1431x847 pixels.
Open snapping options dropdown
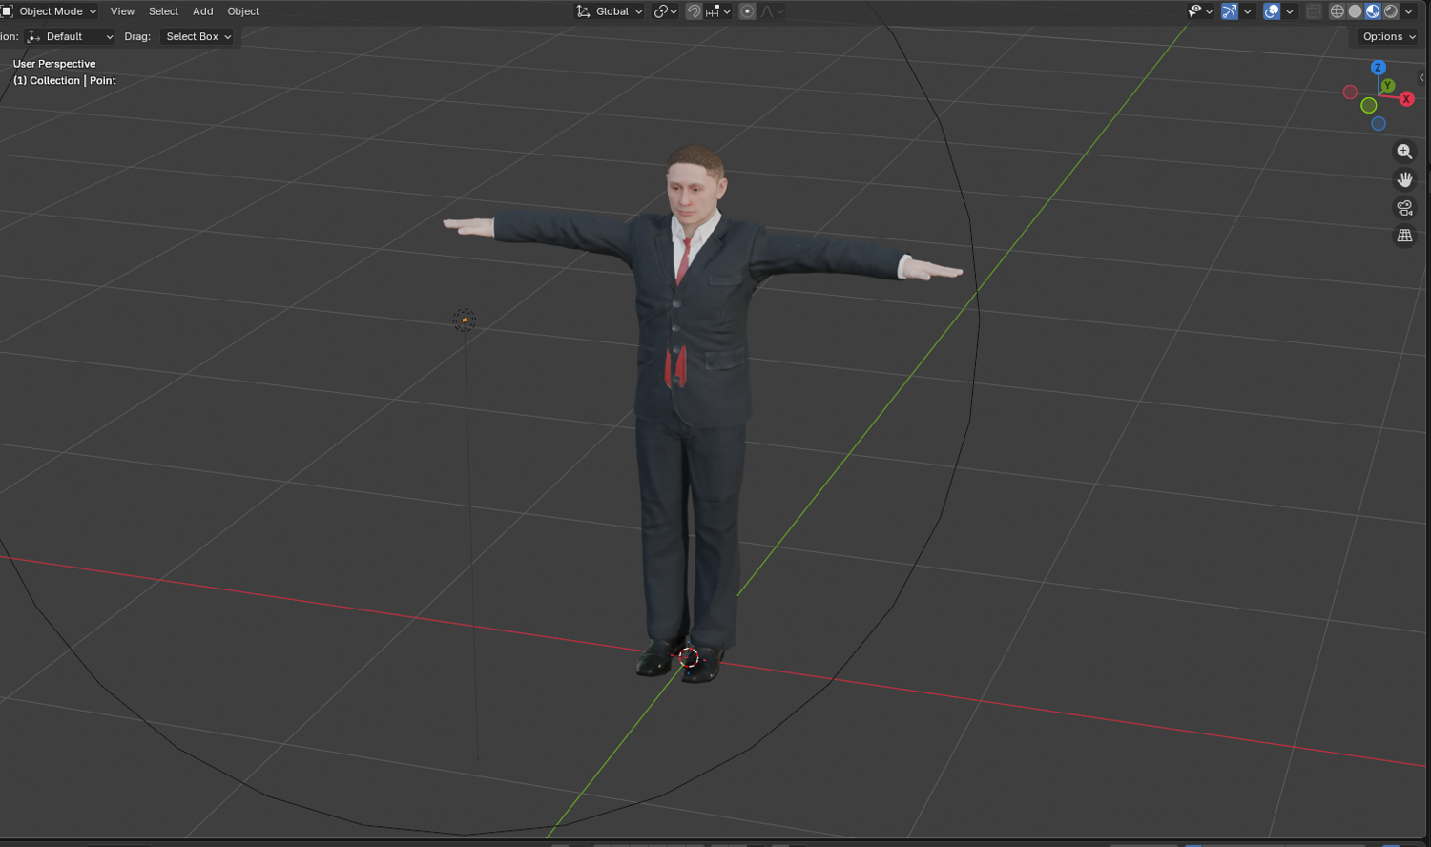click(717, 11)
